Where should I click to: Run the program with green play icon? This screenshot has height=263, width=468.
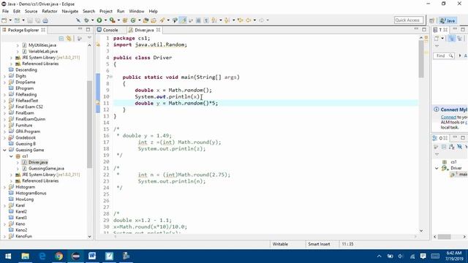[99, 20]
